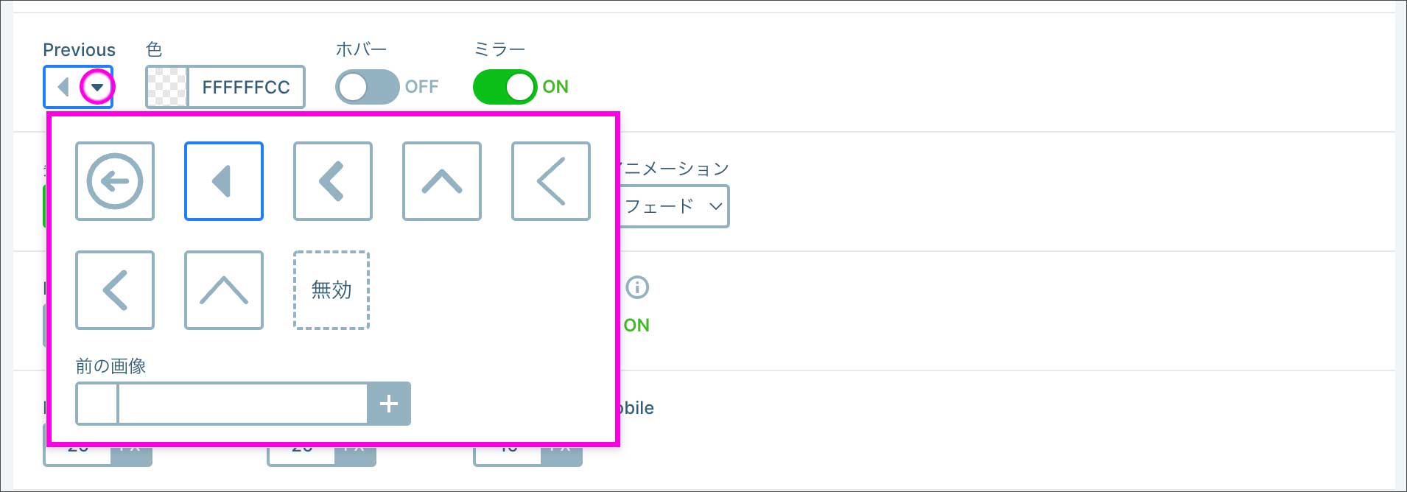Choose the solid triangle left arrow
This screenshot has height=492, width=1407.
pyautogui.click(x=224, y=181)
